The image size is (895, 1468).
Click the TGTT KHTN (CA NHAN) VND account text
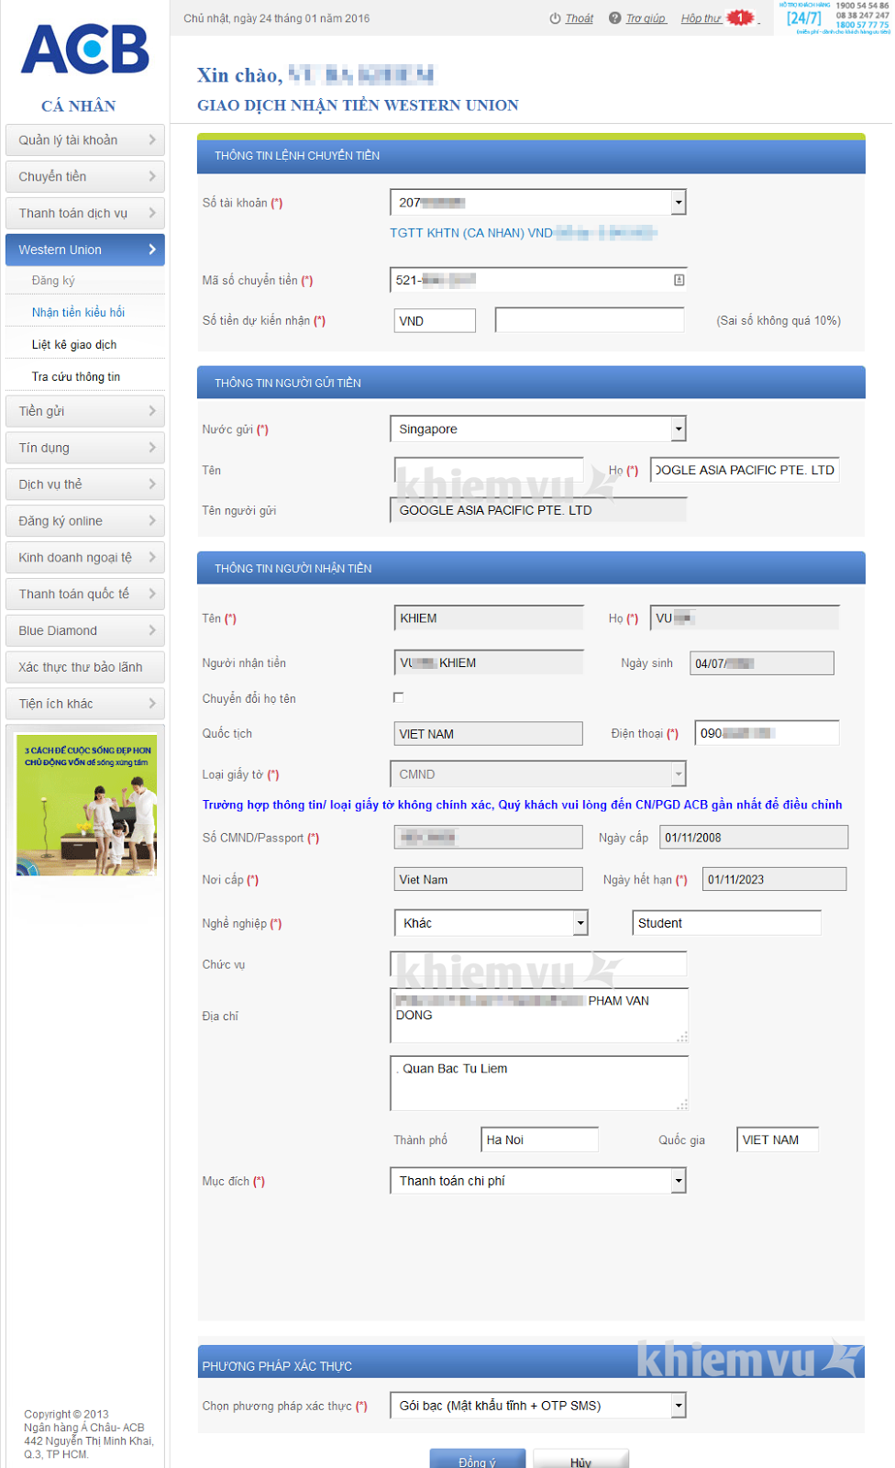(471, 233)
